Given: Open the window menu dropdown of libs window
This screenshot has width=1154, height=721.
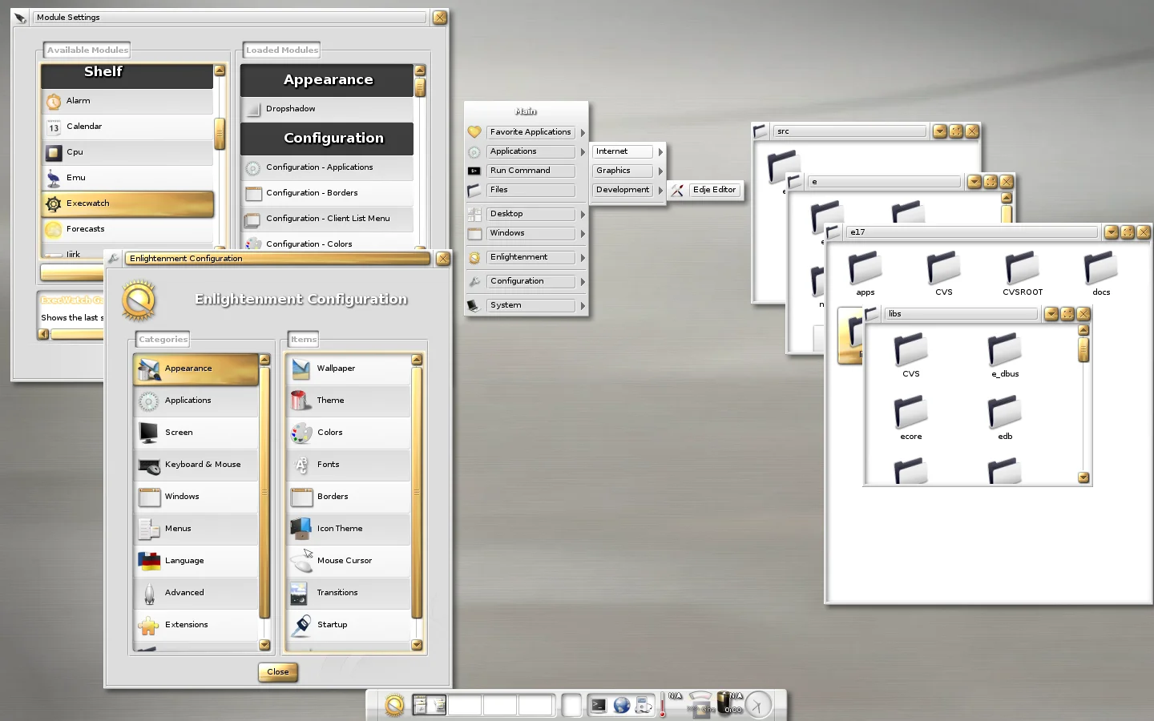Looking at the screenshot, I should click(x=1051, y=314).
